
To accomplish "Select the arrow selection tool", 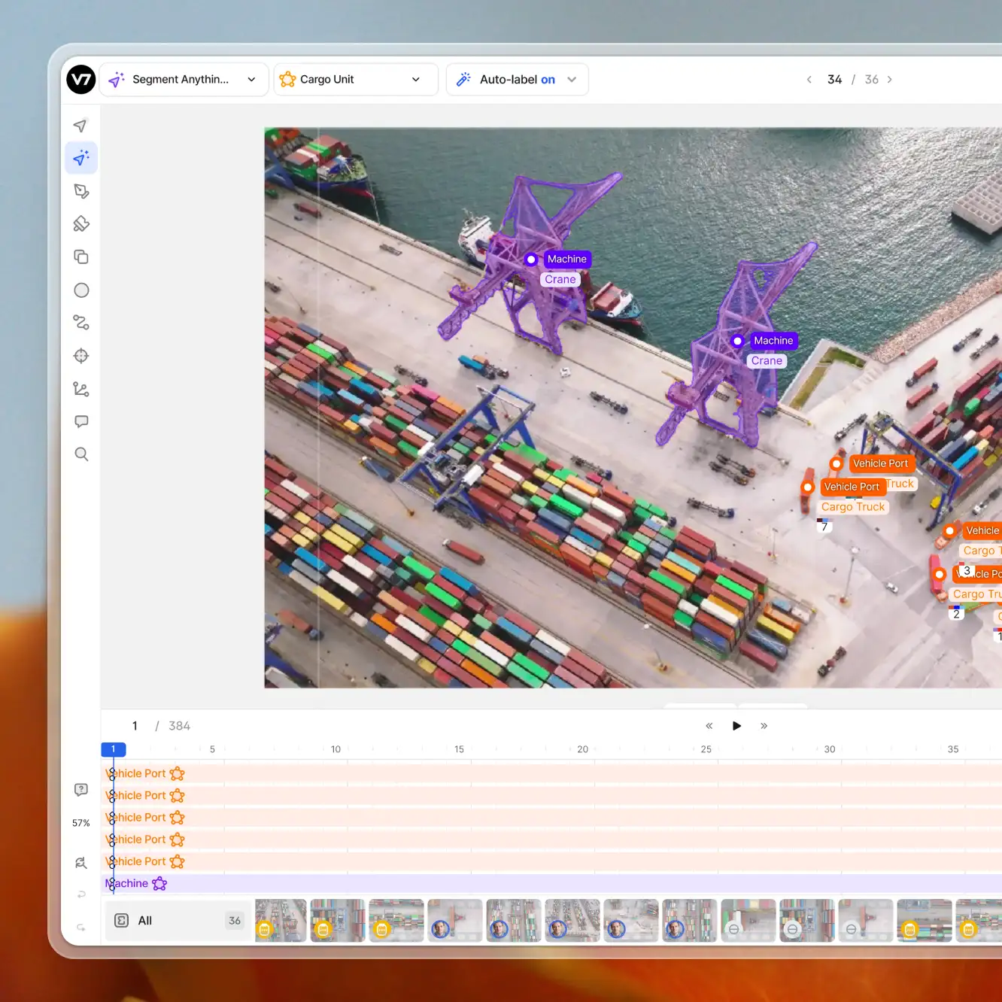I will click(x=81, y=126).
